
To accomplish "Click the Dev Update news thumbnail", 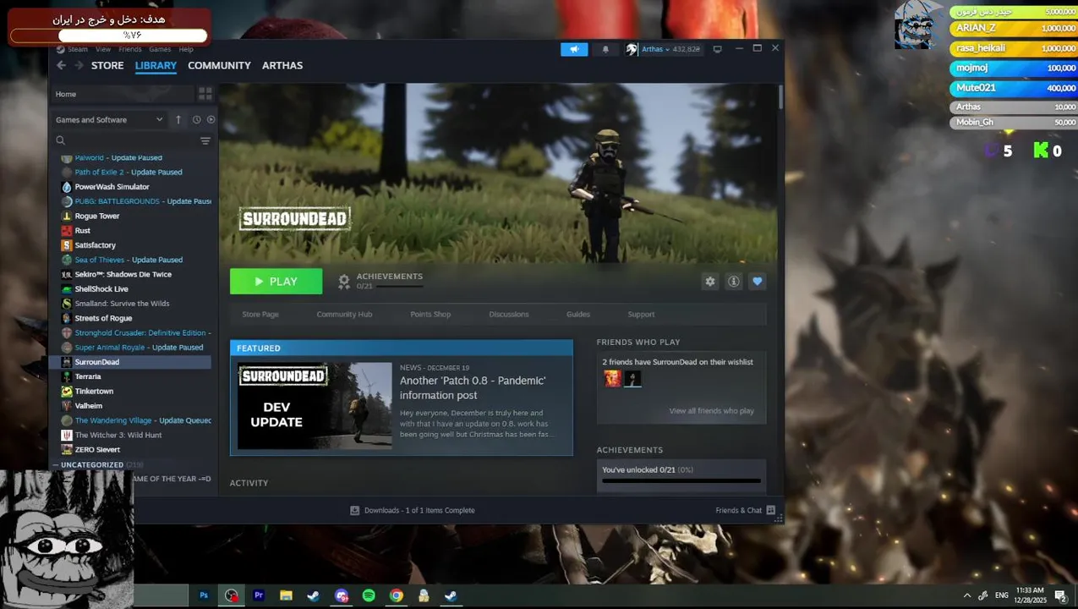I will [x=315, y=406].
